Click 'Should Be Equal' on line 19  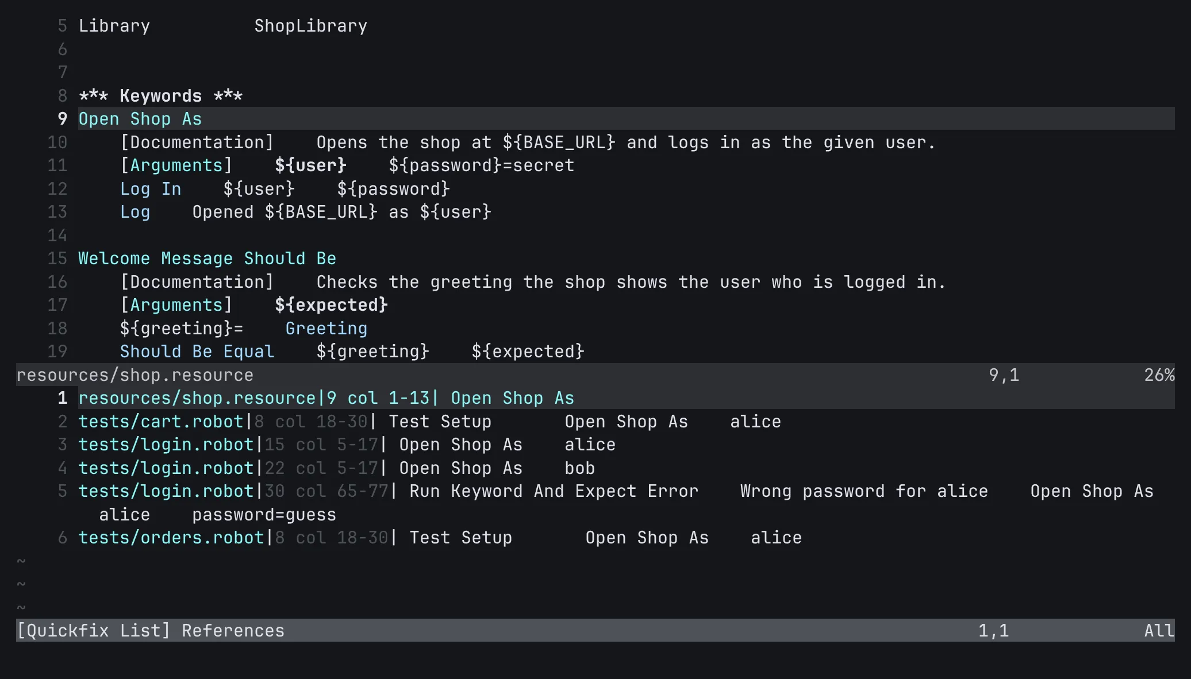197,352
